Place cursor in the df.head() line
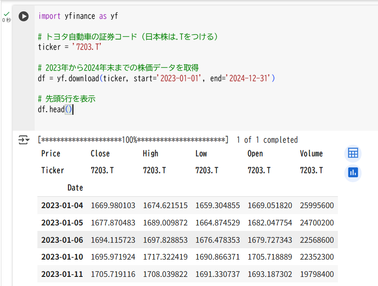 point(55,110)
